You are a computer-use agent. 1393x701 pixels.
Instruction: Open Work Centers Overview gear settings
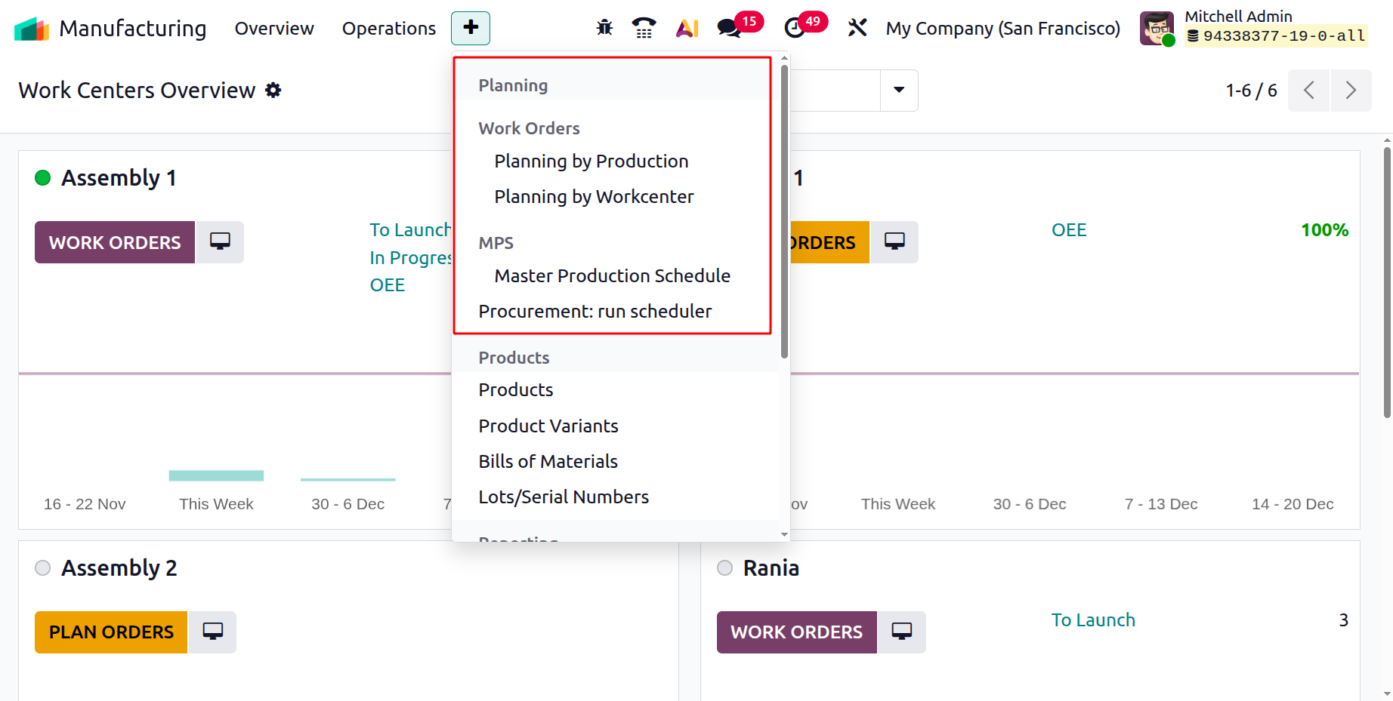tap(273, 91)
